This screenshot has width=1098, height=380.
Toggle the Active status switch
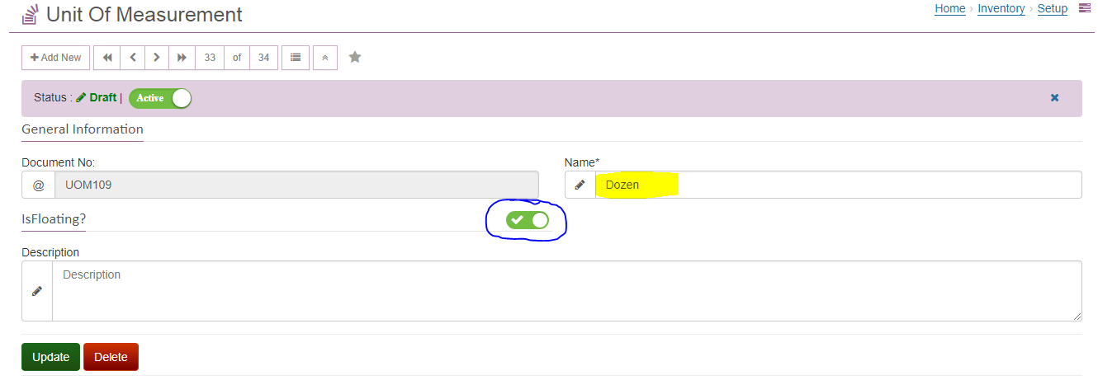point(160,98)
